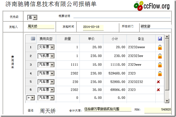Viewport: 176px width, 117px height.
Task: Click the 发起时间 field showing 2014-03-18
Action: point(93,27)
